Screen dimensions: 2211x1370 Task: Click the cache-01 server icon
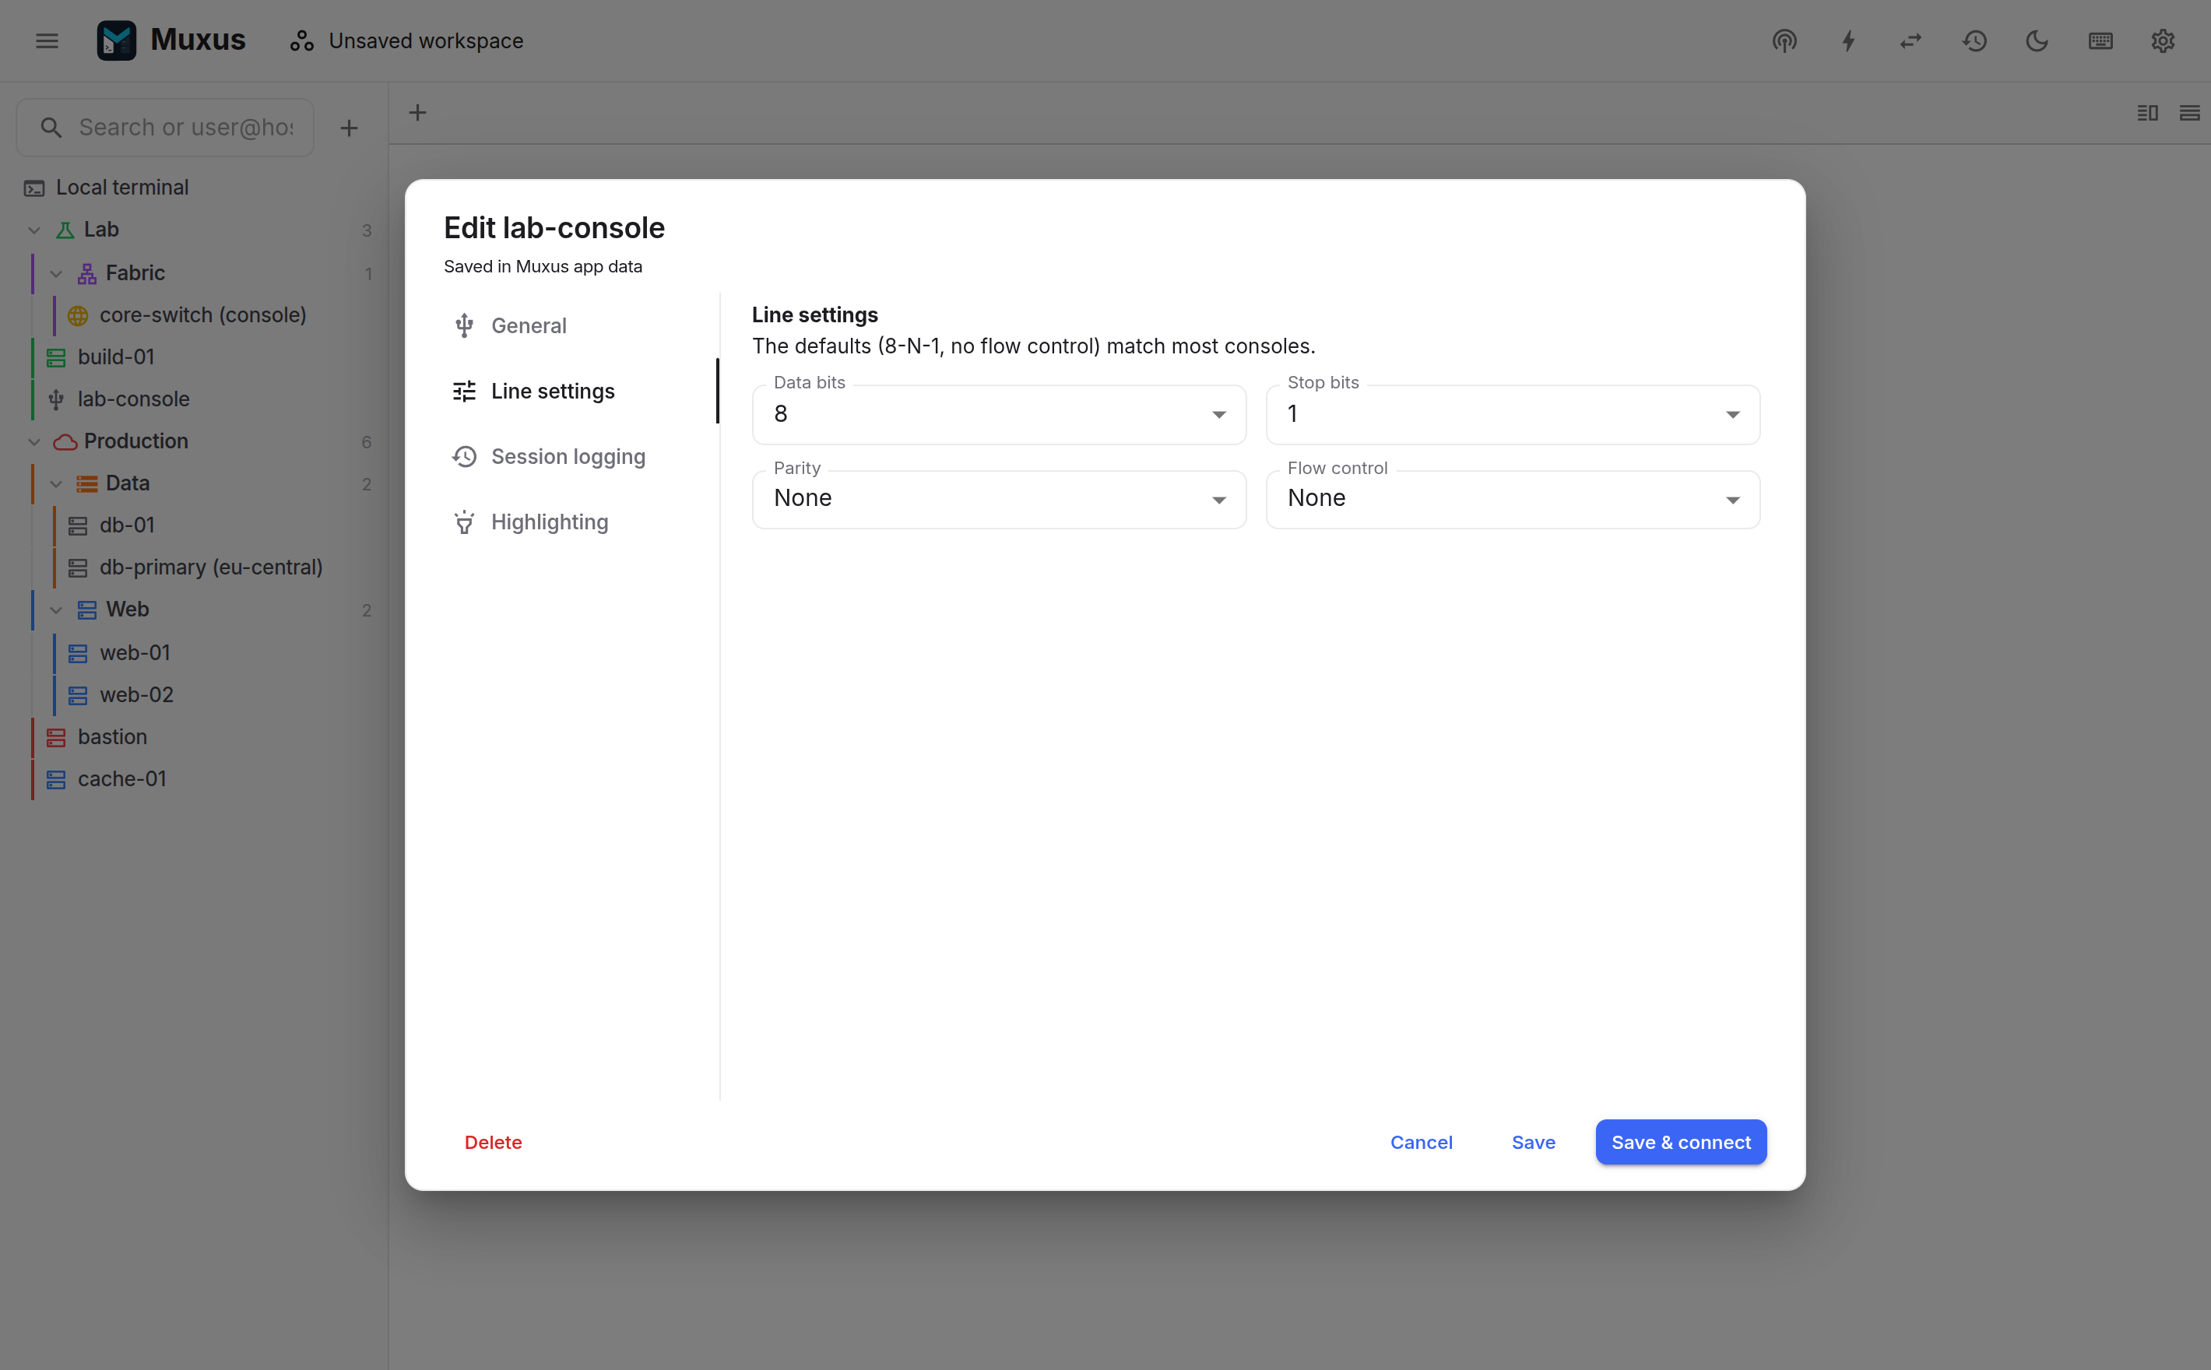[x=56, y=779]
